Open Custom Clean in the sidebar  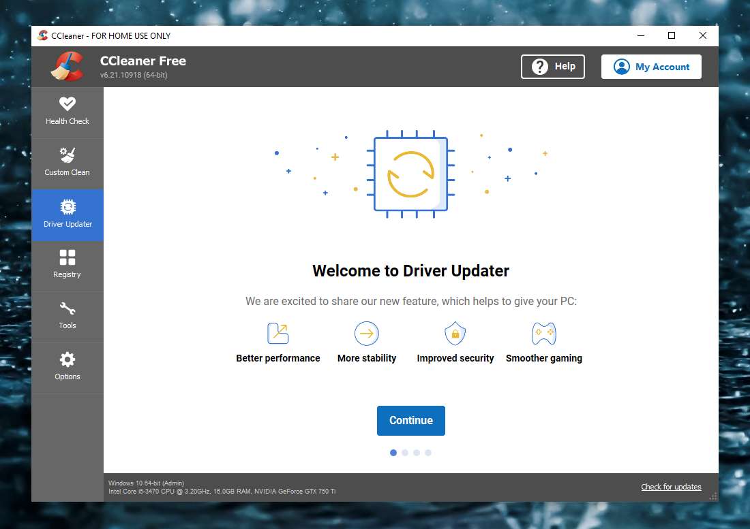click(67, 164)
